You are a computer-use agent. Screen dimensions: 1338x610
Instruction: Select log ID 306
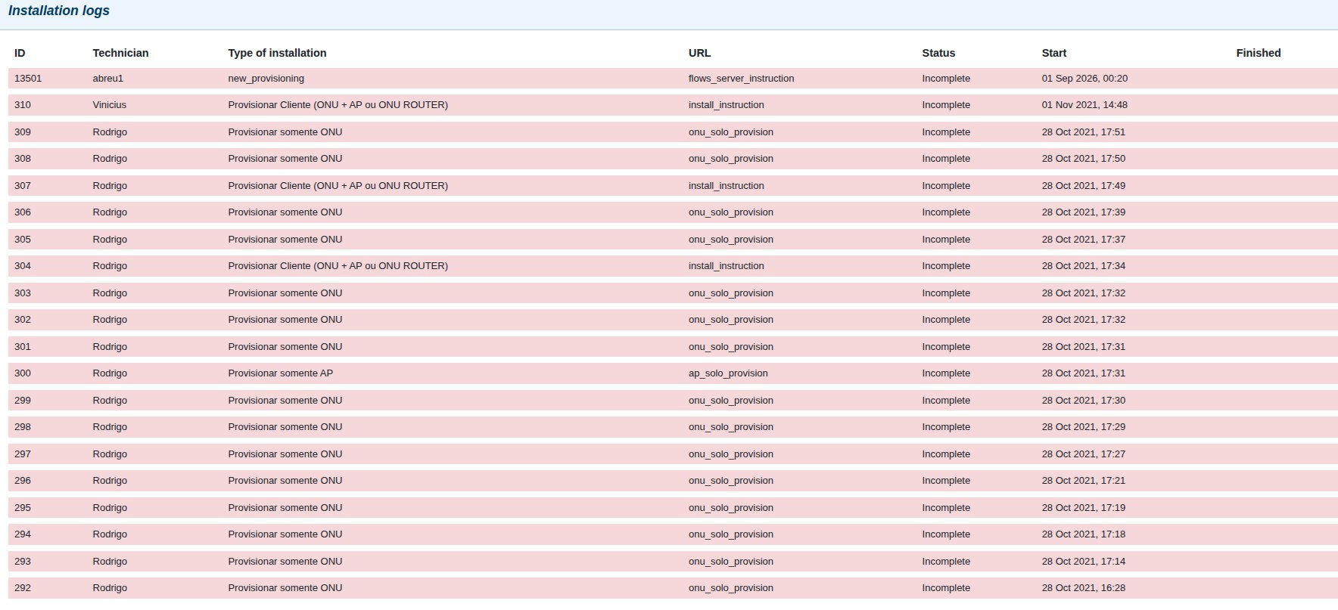(x=23, y=212)
